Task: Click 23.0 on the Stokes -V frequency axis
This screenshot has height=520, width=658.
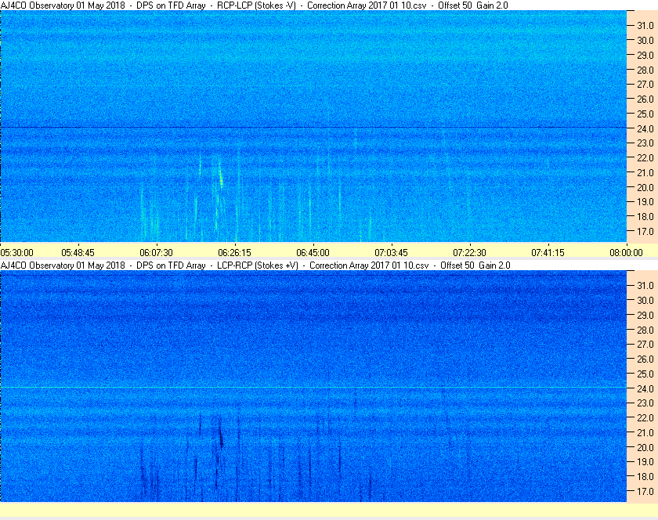Action: coord(645,143)
